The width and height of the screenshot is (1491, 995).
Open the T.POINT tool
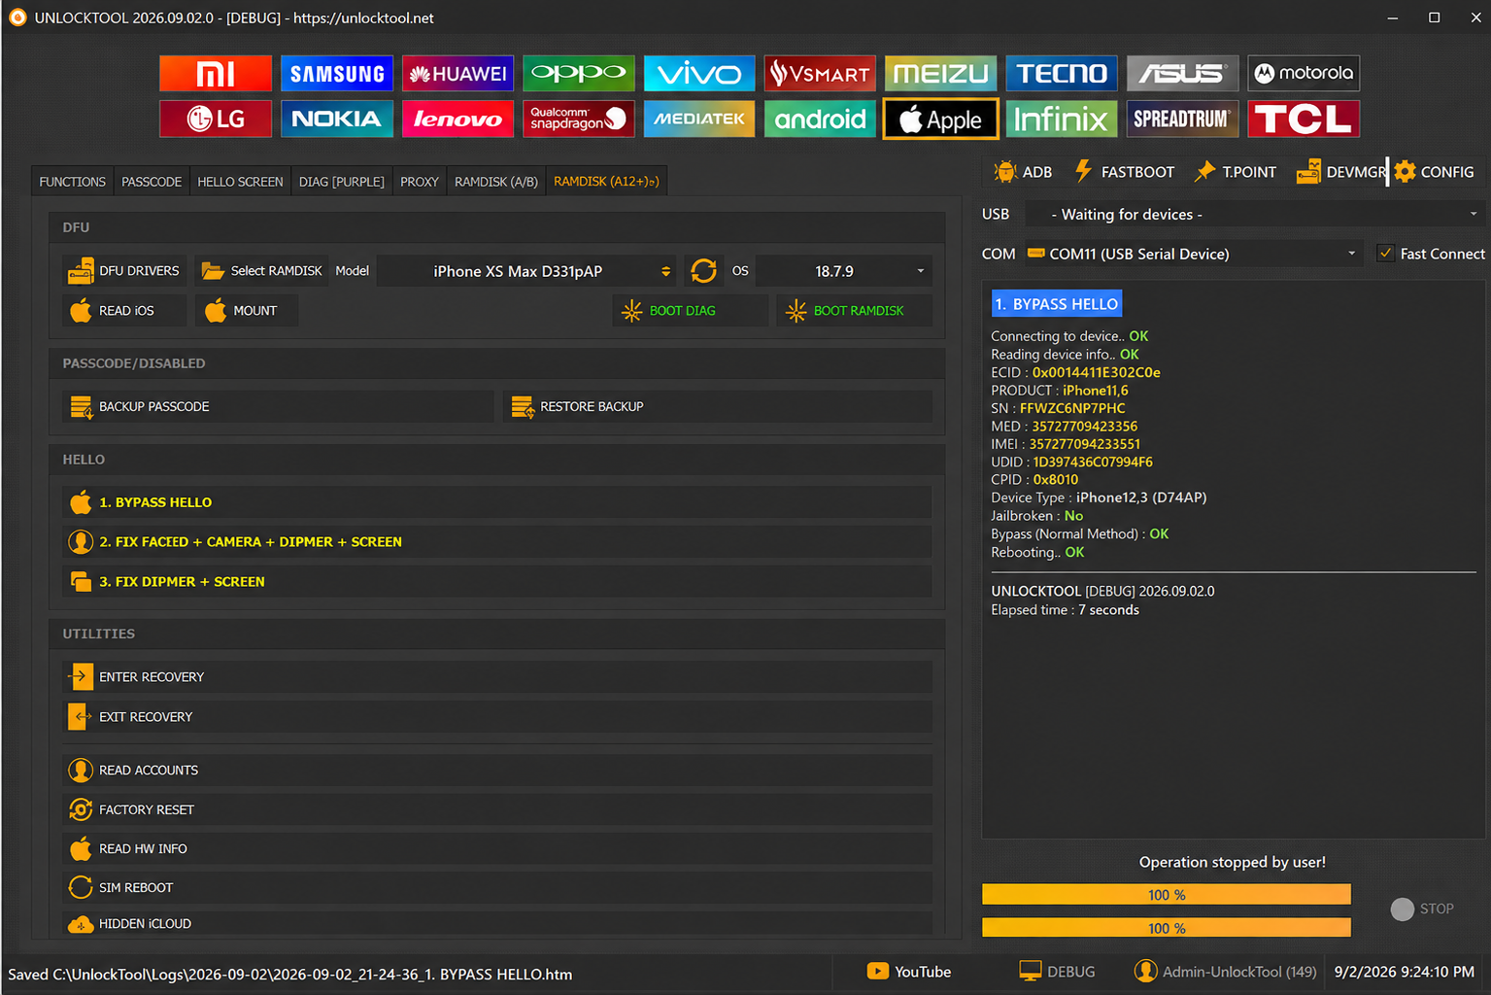click(x=1235, y=172)
